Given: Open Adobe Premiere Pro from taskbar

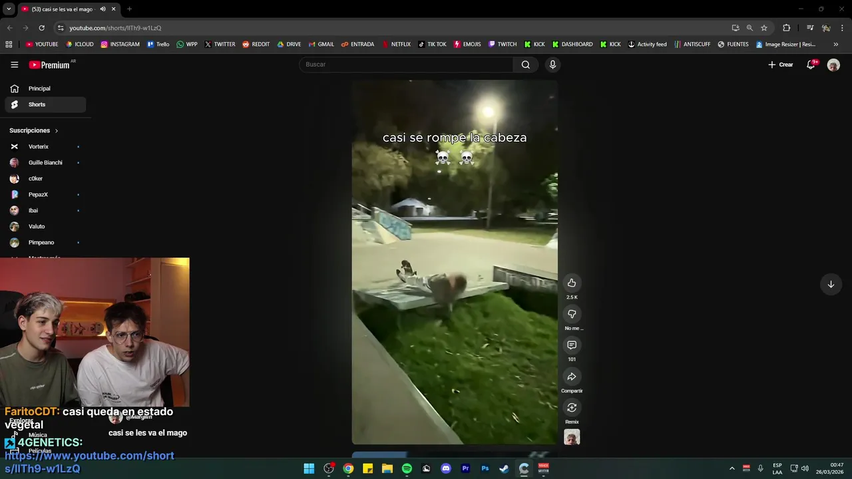Looking at the screenshot, I should [465, 468].
